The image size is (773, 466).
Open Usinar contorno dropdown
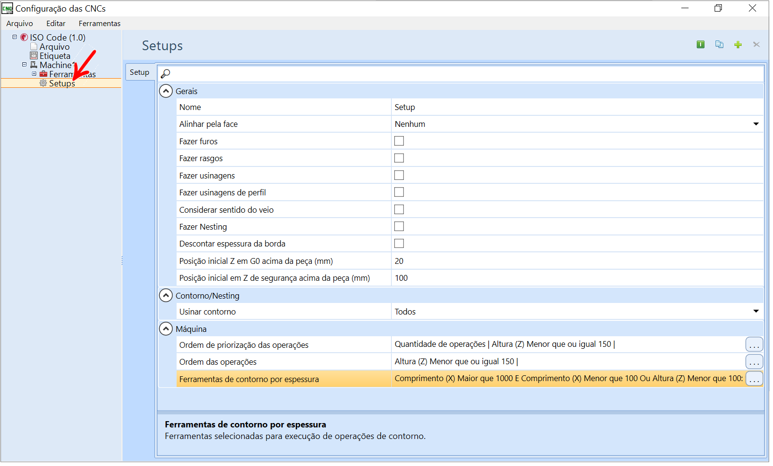coord(756,311)
